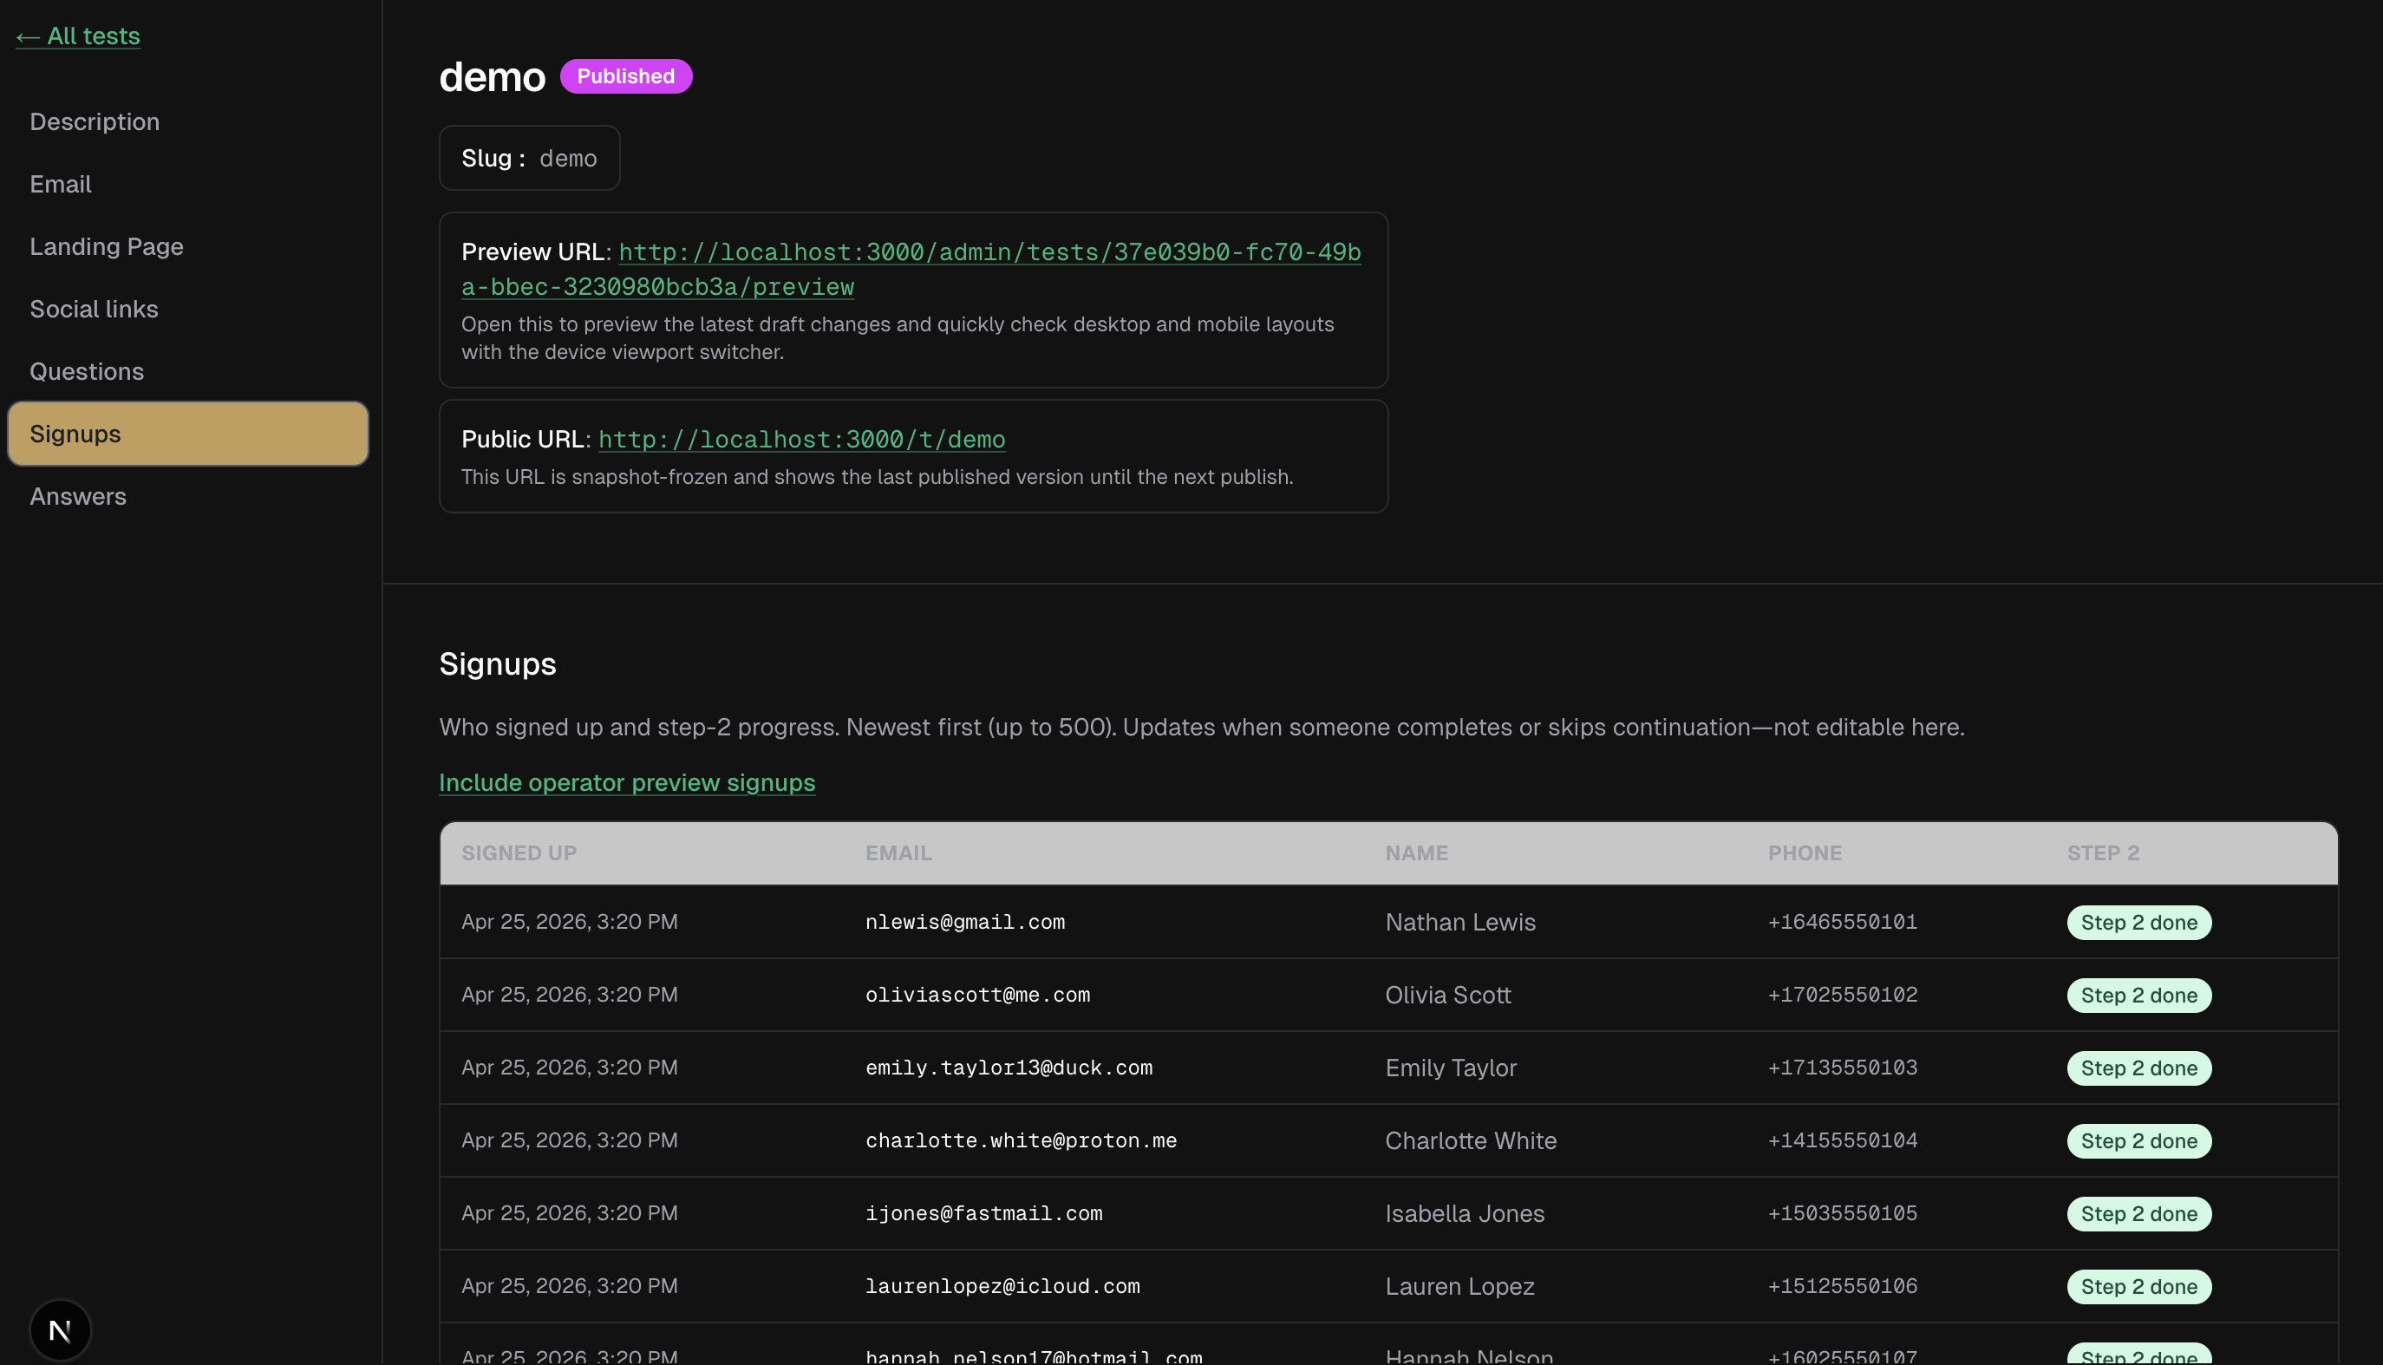Click the Signups section heading

(498, 663)
